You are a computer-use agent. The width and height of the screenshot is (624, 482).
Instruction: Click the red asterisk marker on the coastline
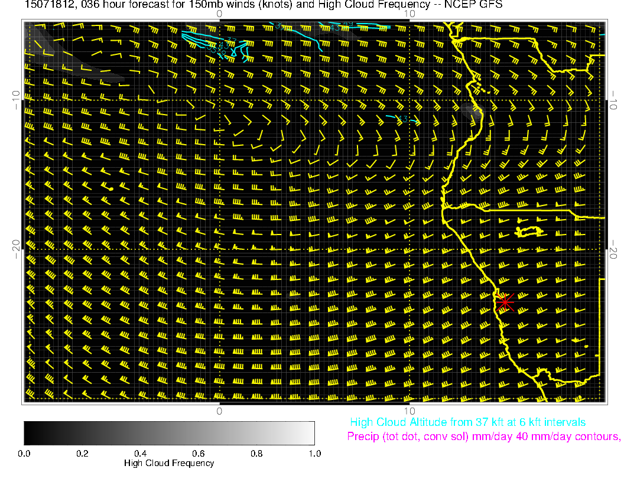[505, 302]
